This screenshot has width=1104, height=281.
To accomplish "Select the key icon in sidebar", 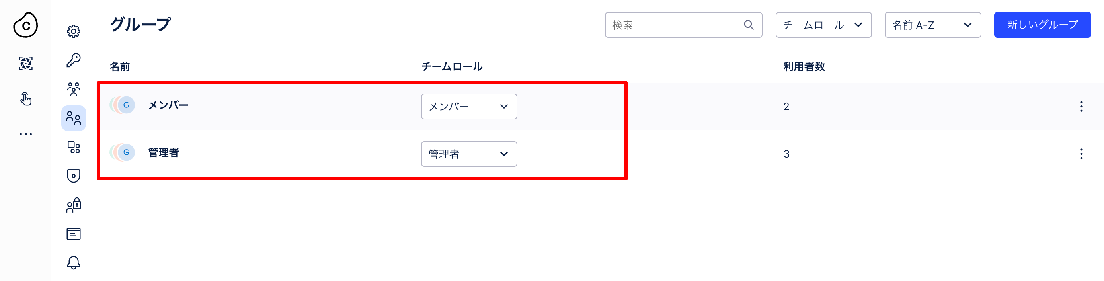I will tap(73, 60).
